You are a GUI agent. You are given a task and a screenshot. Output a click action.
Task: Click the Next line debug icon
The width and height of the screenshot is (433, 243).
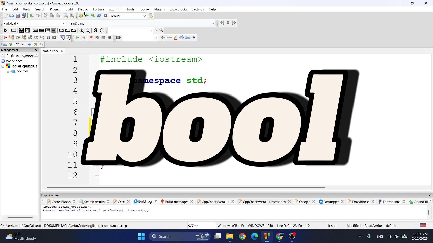(x=18, y=38)
